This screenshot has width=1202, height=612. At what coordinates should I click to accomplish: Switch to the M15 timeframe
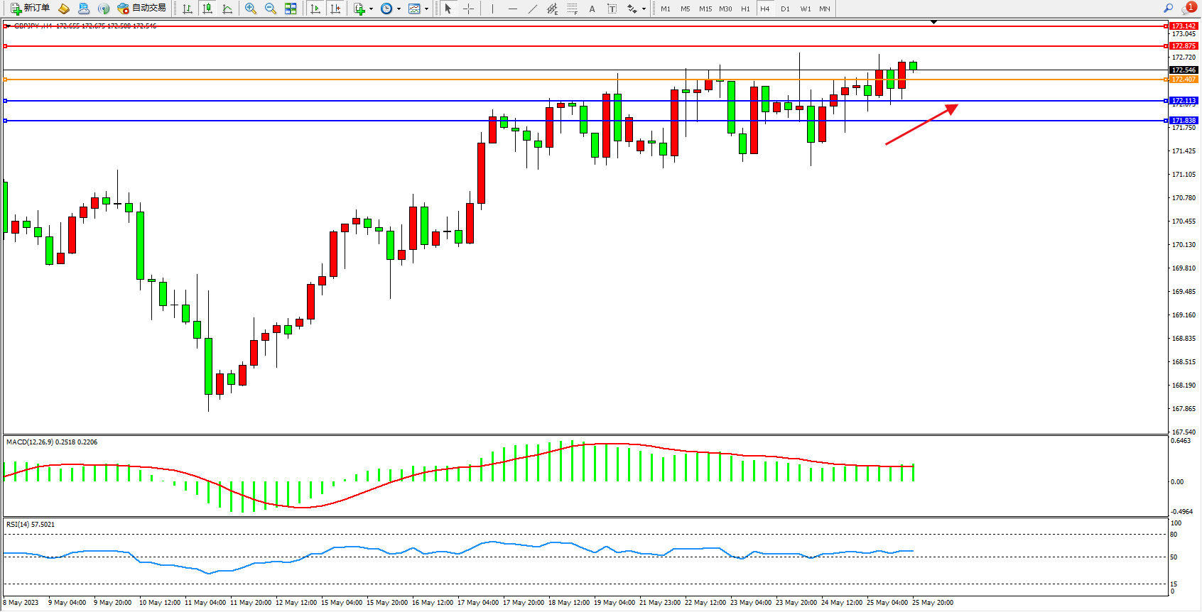[x=705, y=9]
